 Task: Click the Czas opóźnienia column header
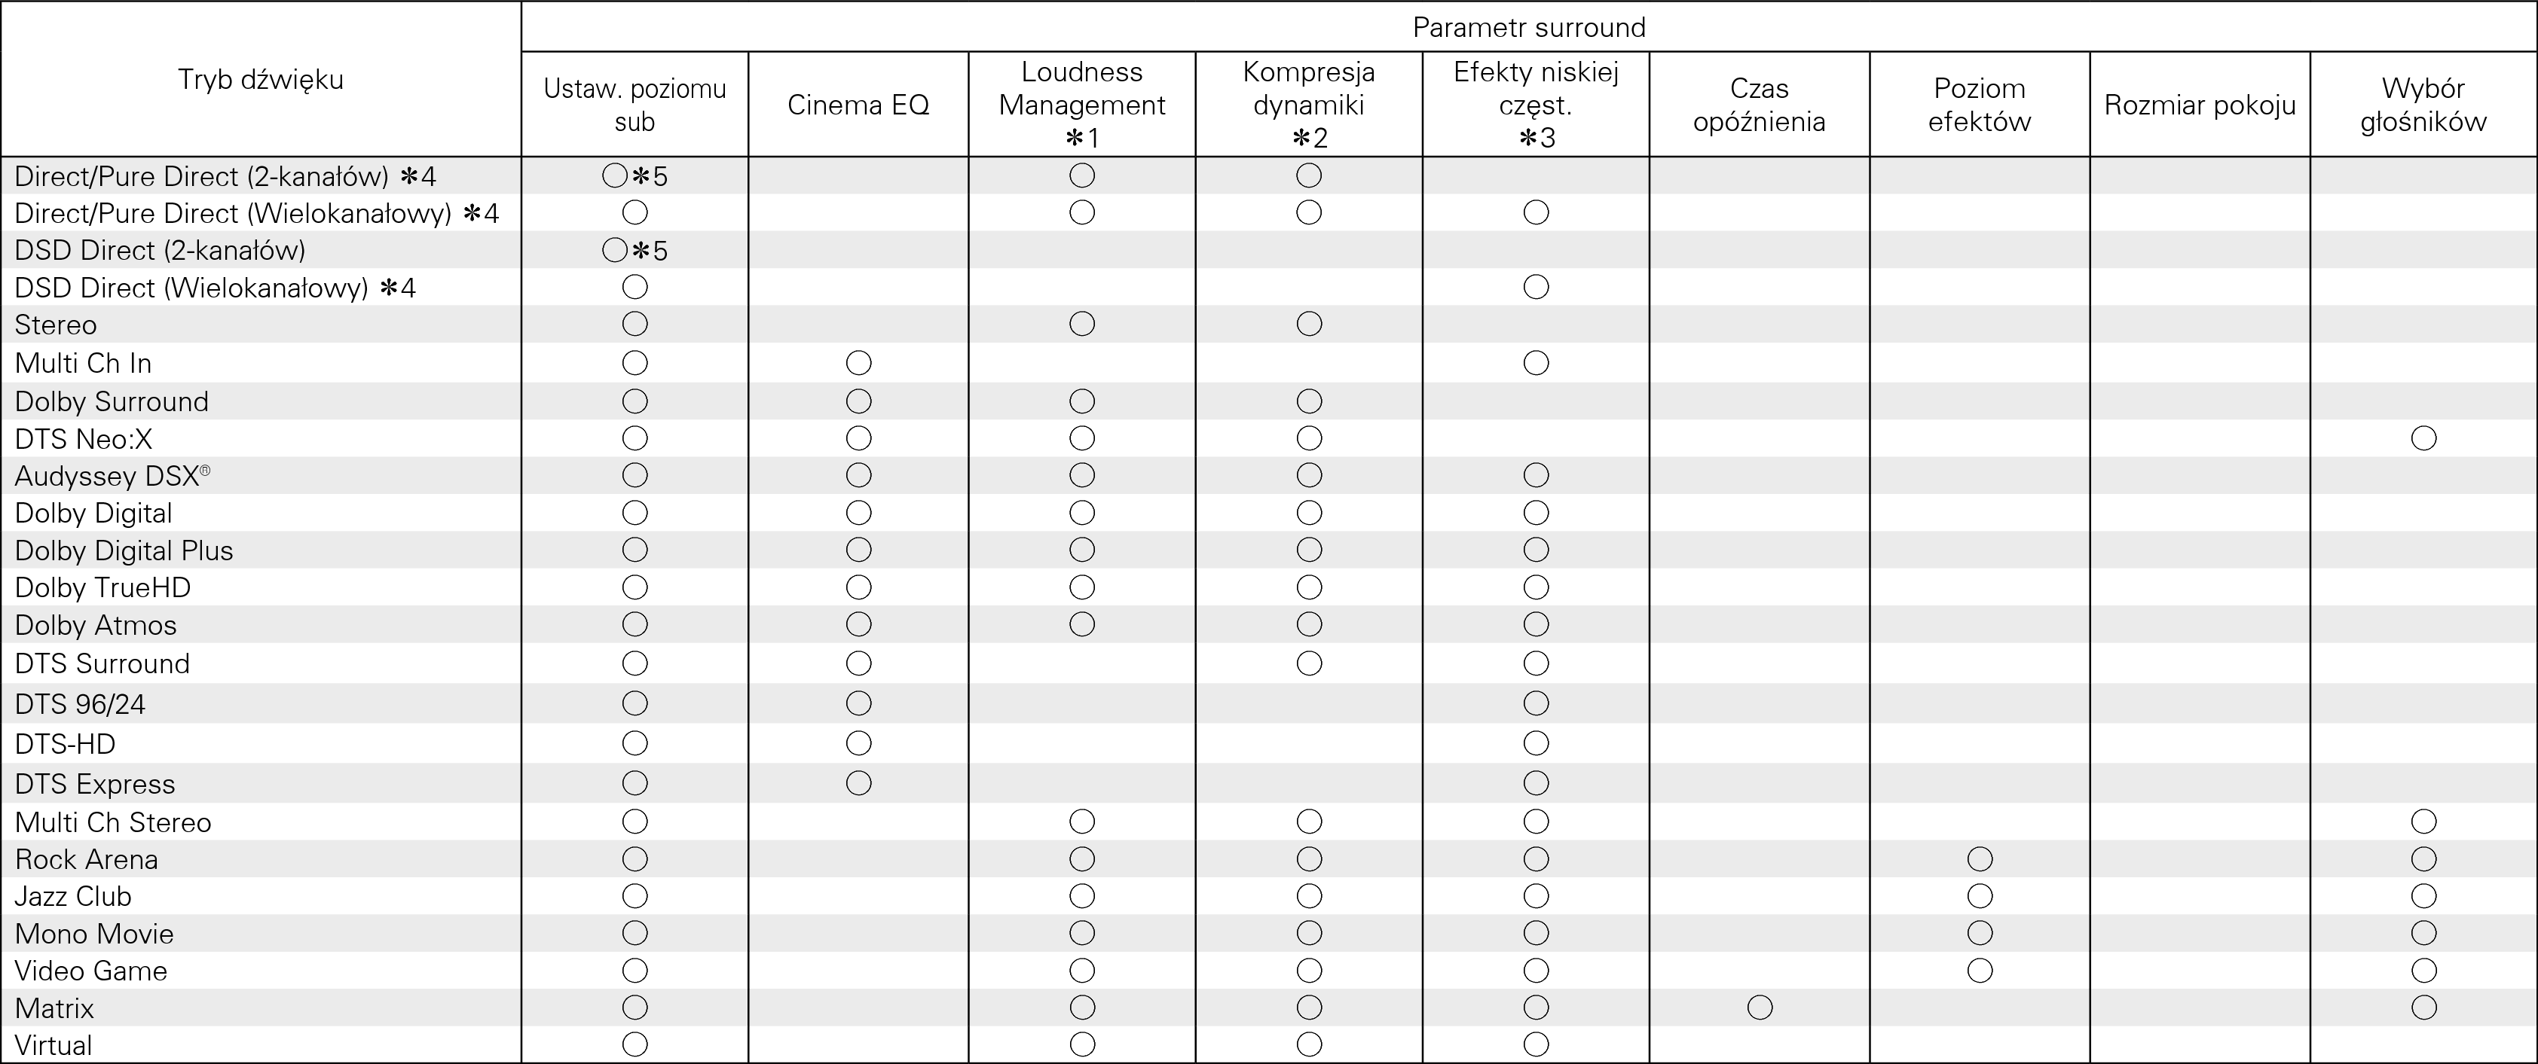coord(1759,105)
